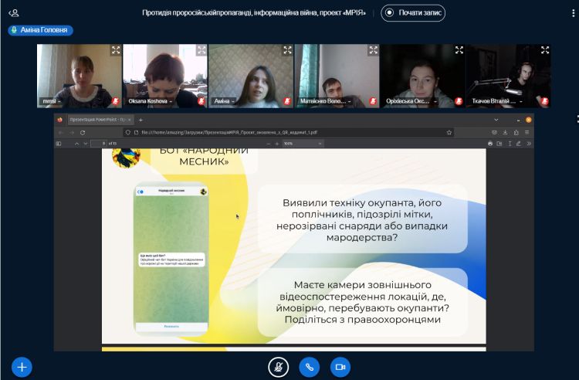Bookmark the page using the star icon
This screenshot has width=579, height=380.
(x=449, y=132)
